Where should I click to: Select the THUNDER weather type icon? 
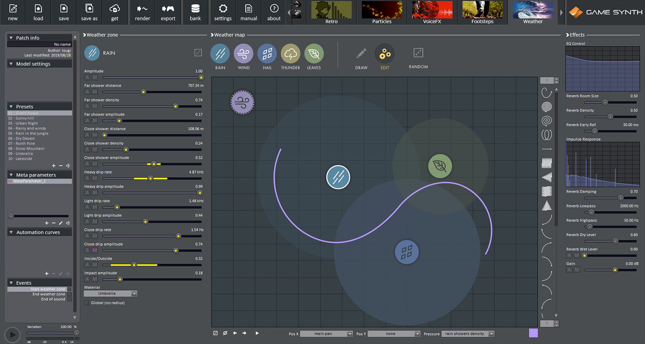pyautogui.click(x=291, y=53)
